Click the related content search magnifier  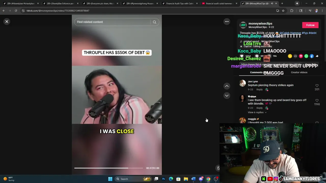[155, 22]
